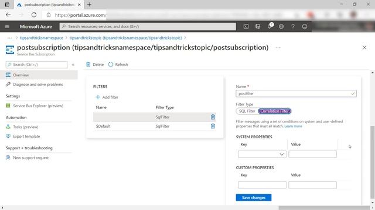Go back in the browser
Screen dimensions: 375x210
click(x=8, y=15)
